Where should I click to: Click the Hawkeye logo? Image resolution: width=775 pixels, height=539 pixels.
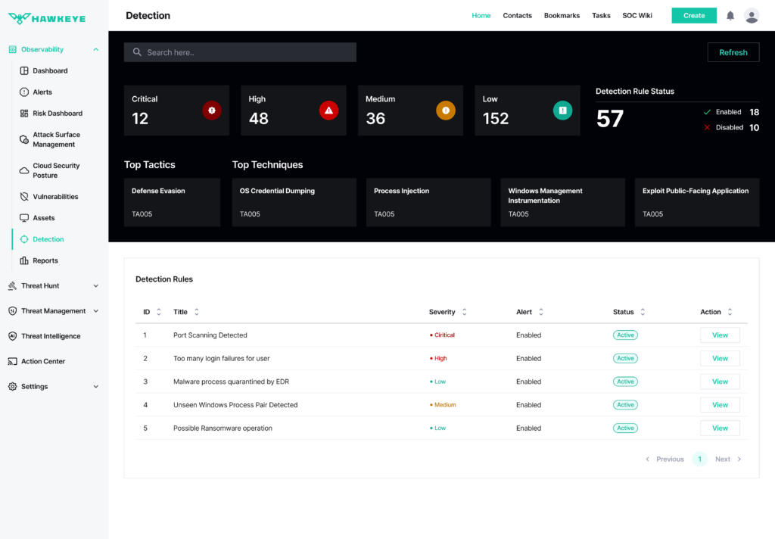47,19
